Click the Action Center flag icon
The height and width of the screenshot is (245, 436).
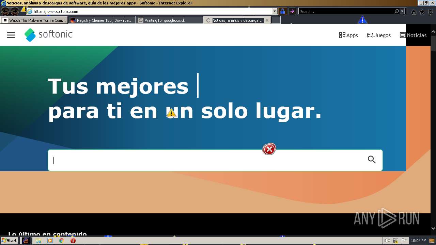404,241
